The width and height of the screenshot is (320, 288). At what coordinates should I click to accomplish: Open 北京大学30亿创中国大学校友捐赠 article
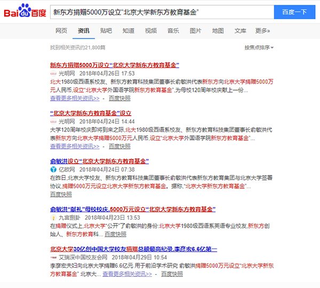pyautogui.click(x=133, y=249)
